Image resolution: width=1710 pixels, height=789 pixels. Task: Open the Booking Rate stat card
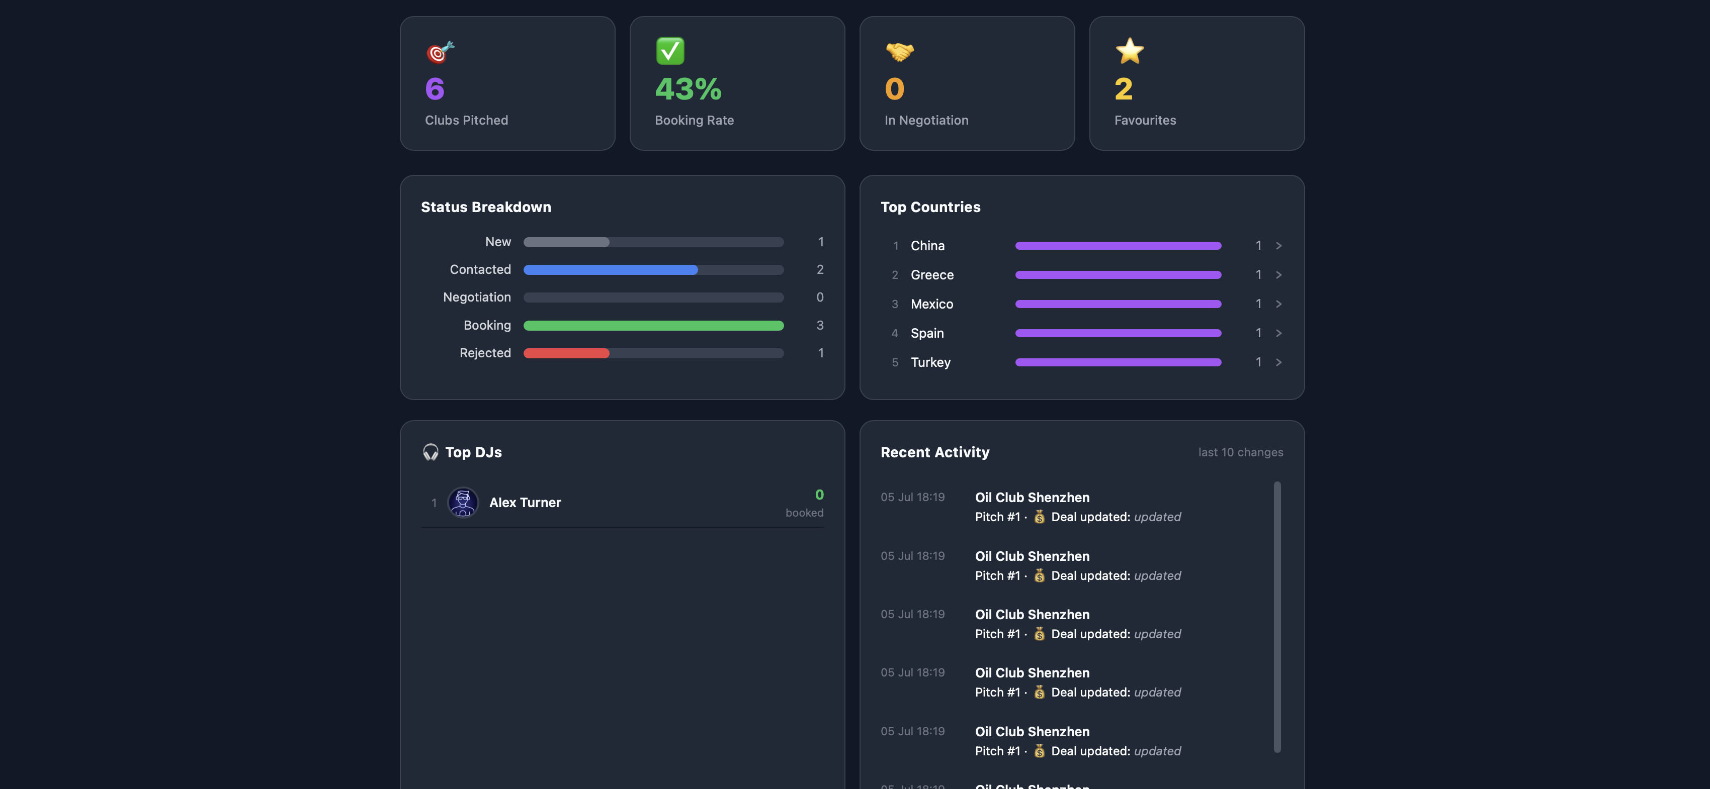point(737,83)
